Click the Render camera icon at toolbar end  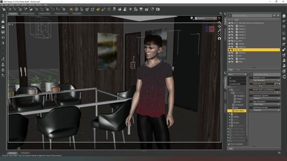[158, 9]
